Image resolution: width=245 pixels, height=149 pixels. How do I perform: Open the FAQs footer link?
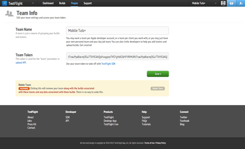coord(145,121)
